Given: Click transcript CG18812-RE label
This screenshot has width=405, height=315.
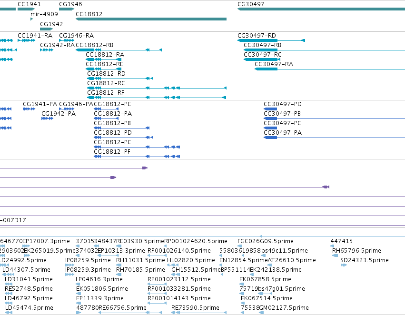Looking at the screenshot, I should click(x=105, y=64).
